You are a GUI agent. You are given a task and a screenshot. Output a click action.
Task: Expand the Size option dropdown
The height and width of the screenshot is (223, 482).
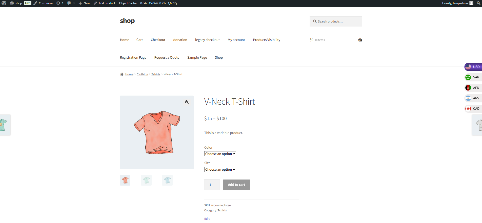pyautogui.click(x=220, y=169)
